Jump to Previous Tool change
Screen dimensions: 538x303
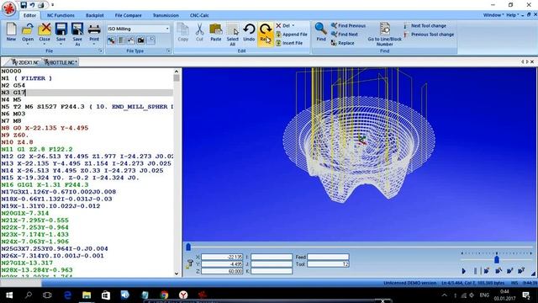coord(429,35)
